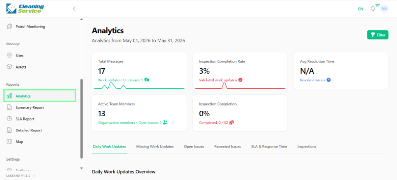
Task: Click the Map icon in sidebar
Action: [x=9, y=142]
